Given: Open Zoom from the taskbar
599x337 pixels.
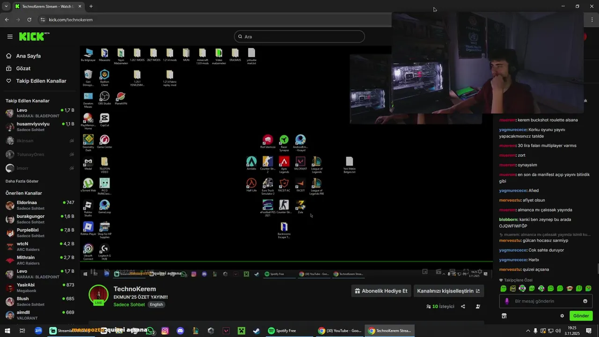Looking at the screenshot, I should pyautogui.click(x=38, y=330).
